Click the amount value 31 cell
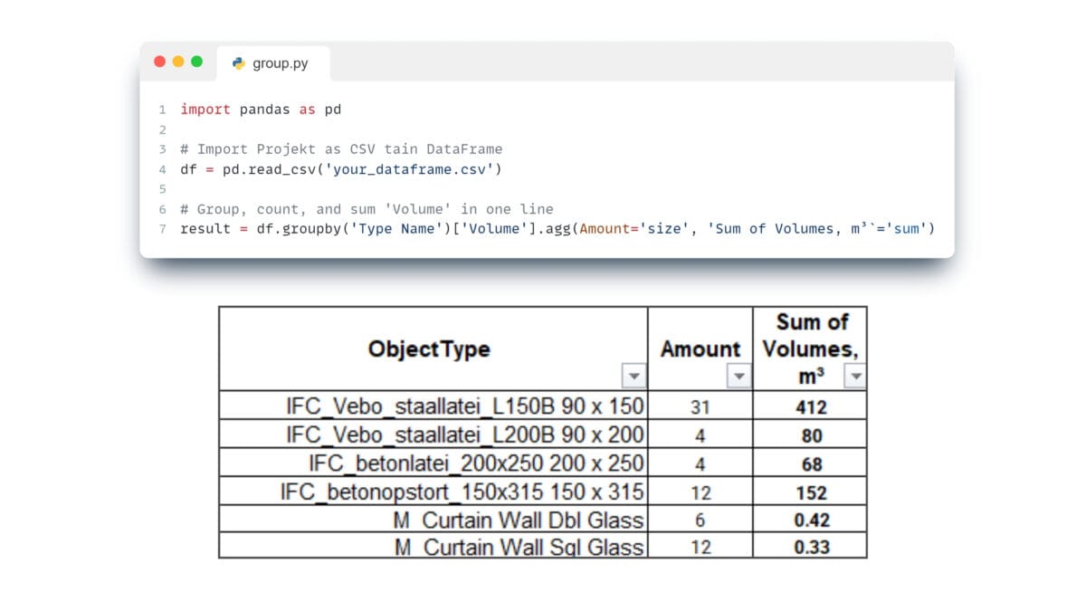 [x=700, y=406]
